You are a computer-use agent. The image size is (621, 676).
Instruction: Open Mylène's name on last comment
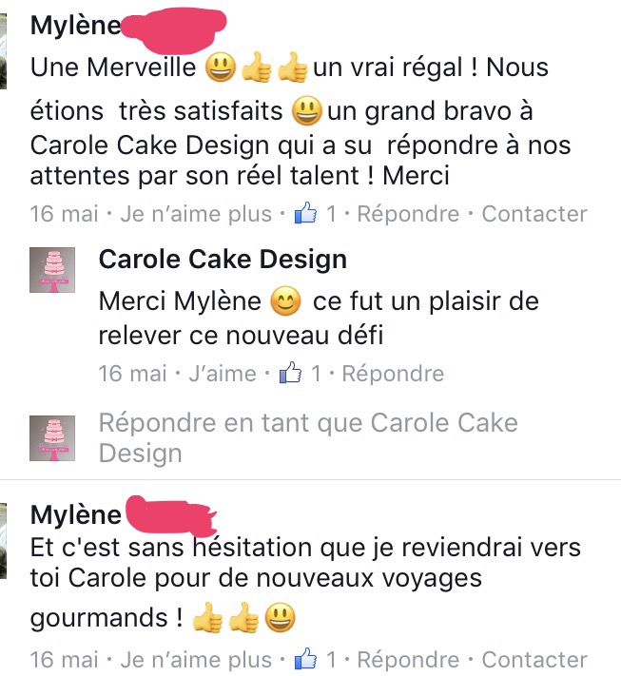pos(76,515)
